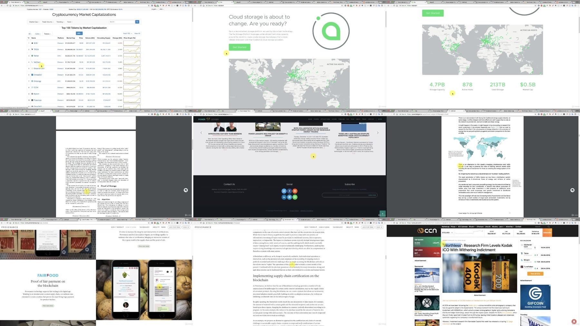Screen dimensions: 580x326
Task: Click the round floating button on the Sia PDF
Action: (x=186, y=190)
